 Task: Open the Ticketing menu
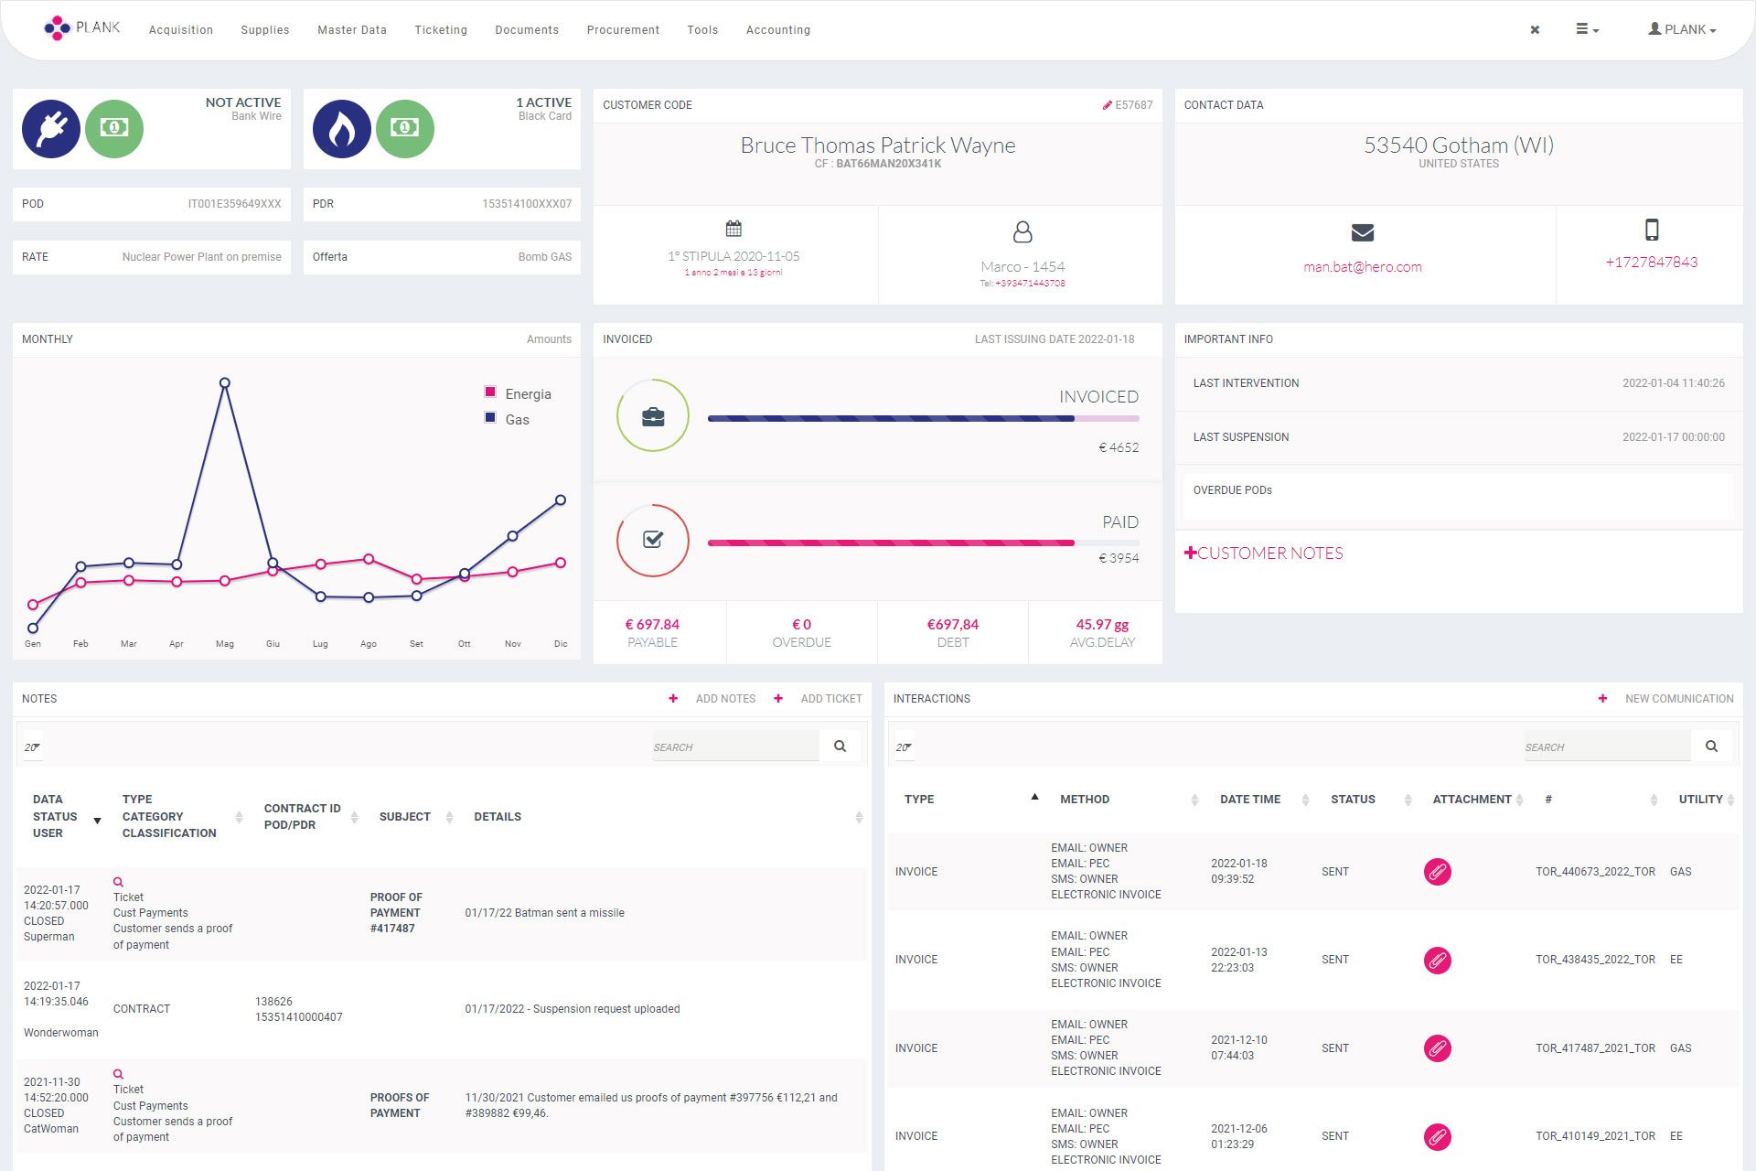[441, 30]
